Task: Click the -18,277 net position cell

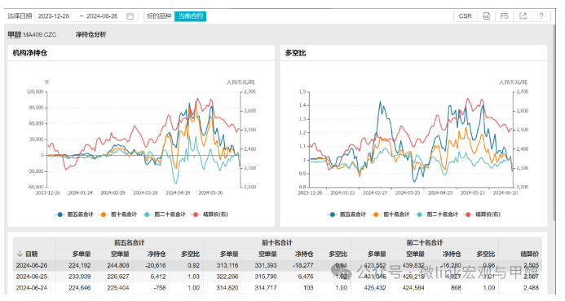Action: pyautogui.click(x=303, y=266)
